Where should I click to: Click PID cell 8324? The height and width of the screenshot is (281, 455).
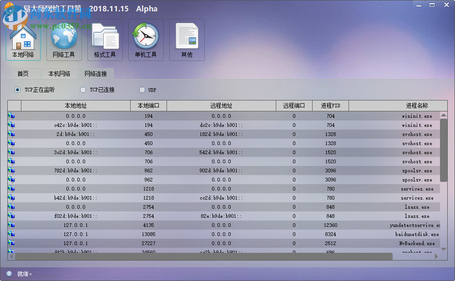coord(330,234)
